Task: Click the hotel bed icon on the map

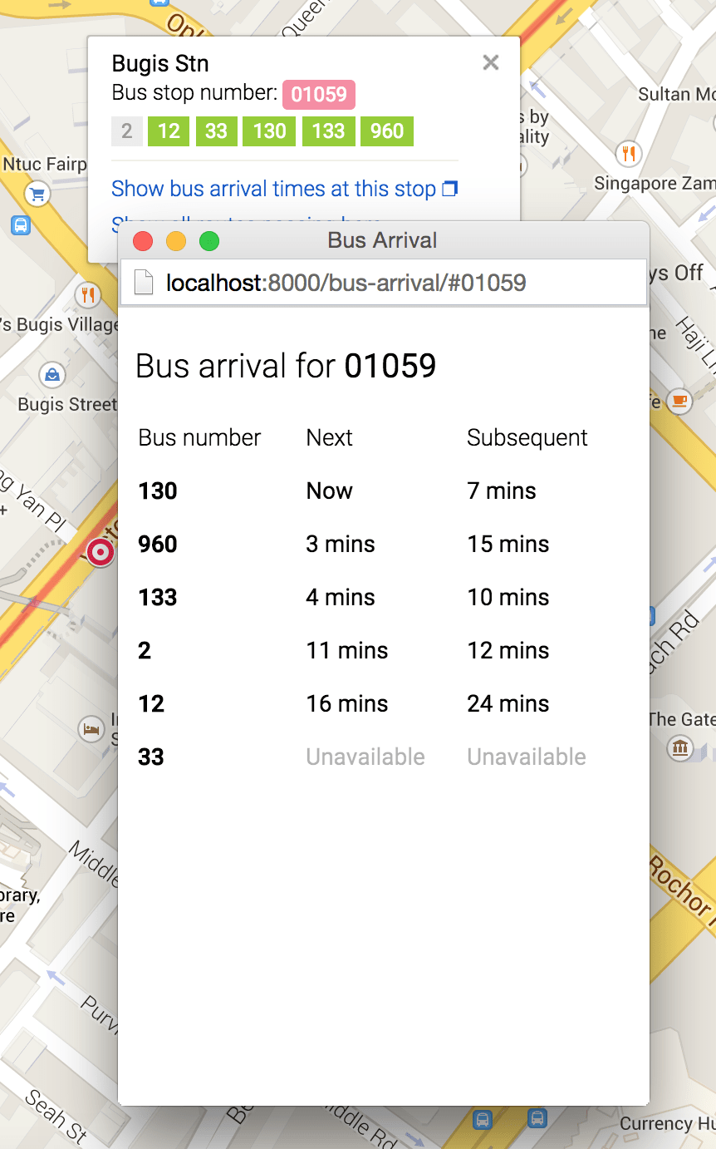Action: click(x=91, y=730)
